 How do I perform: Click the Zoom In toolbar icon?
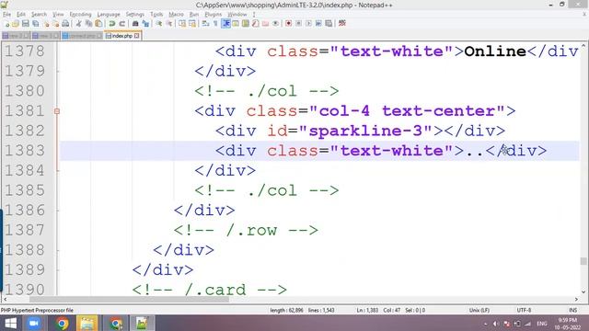coord(159,24)
